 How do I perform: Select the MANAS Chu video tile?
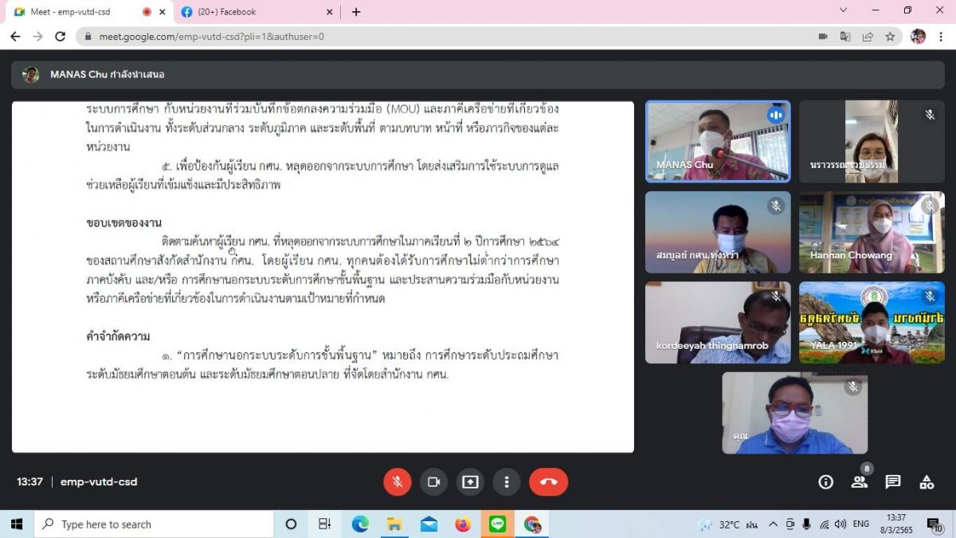[x=717, y=140]
